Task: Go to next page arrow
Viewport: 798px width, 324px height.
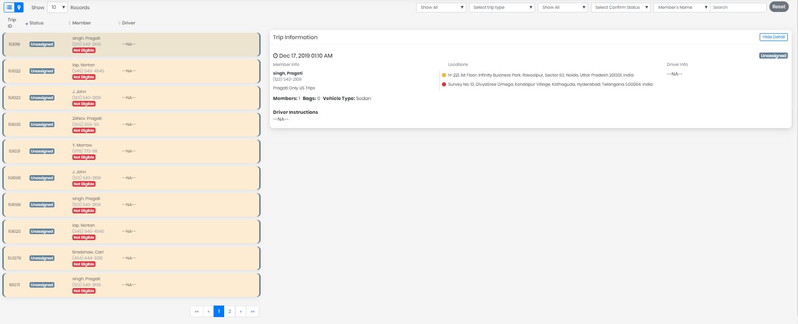Action: click(241, 312)
